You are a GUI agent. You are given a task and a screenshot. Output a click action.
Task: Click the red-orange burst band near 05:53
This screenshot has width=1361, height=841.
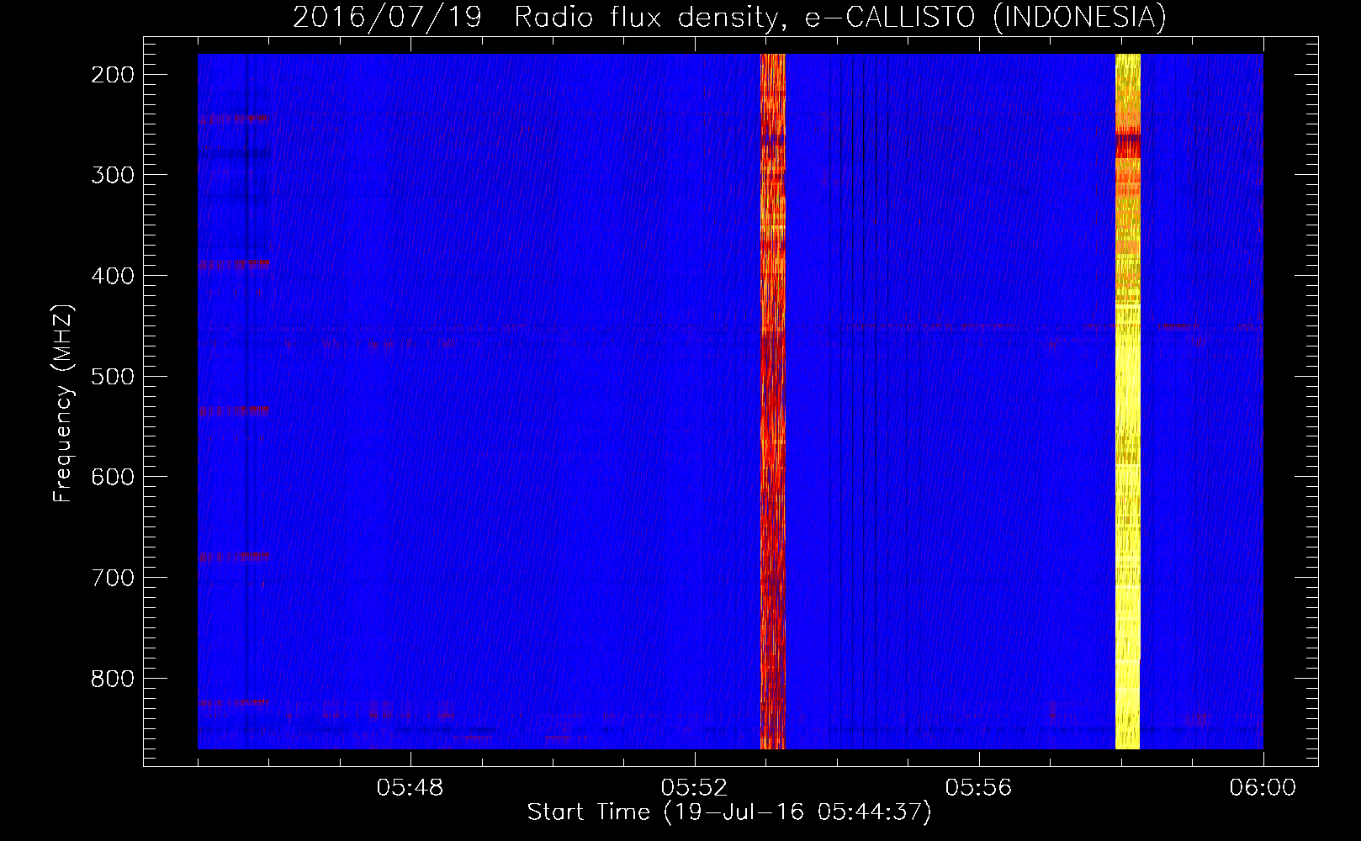point(772,401)
